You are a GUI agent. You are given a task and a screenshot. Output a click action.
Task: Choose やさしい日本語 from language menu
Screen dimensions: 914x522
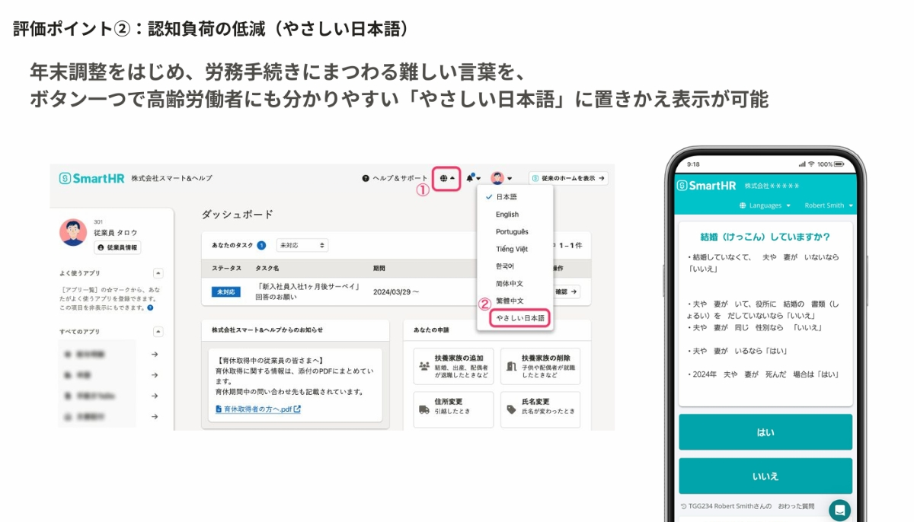[x=519, y=318]
